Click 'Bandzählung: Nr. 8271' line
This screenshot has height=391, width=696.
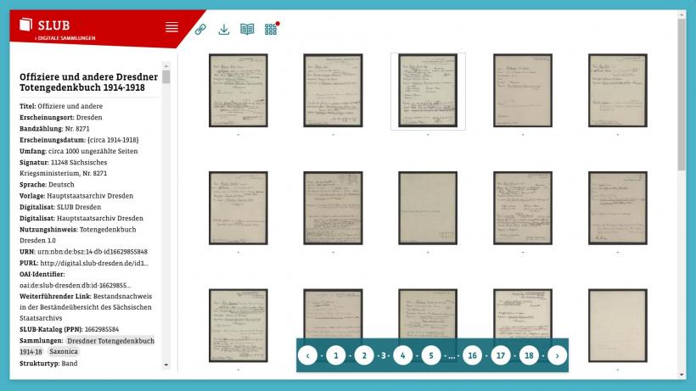[x=54, y=129]
